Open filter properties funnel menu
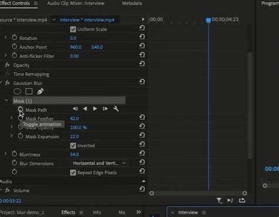The image size is (279, 217). (219, 201)
